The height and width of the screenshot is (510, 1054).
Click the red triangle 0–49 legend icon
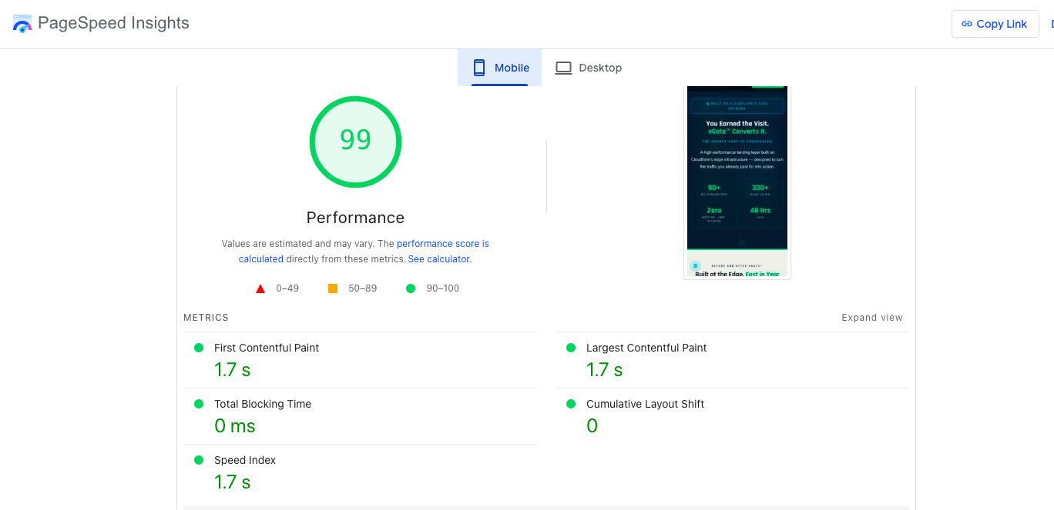tap(260, 288)
